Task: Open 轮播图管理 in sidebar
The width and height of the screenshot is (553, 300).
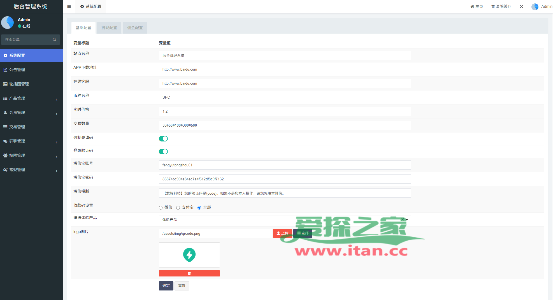Action: [19, 84]
